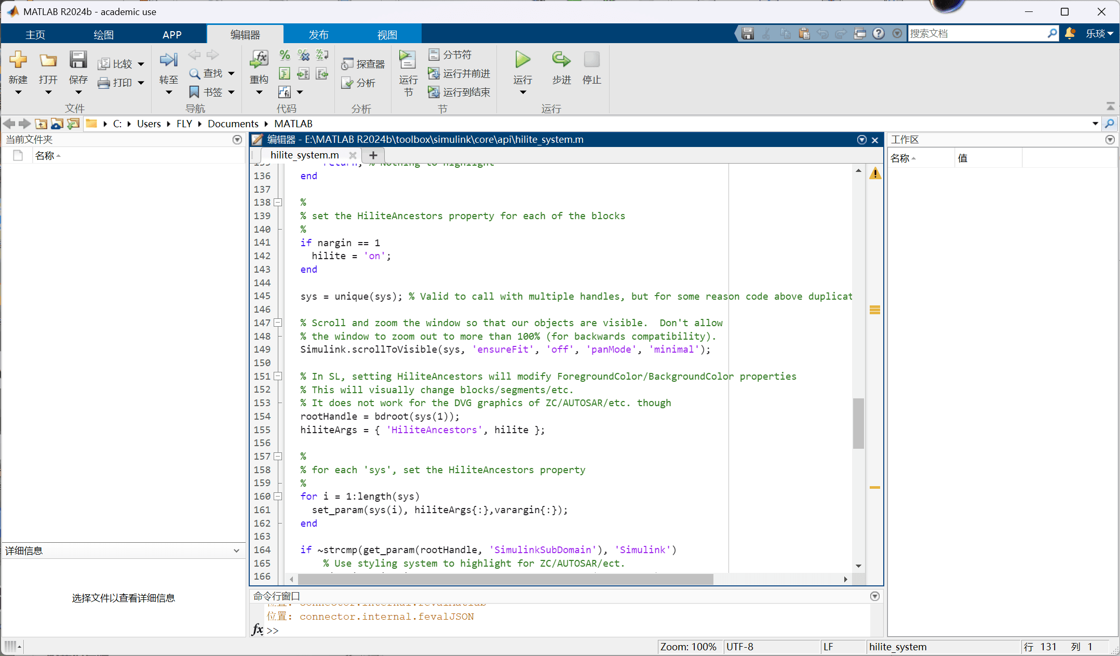Click the 分节符 (Section Break) button
Screen dimensions: 1120x656
(x=450, y=55)
